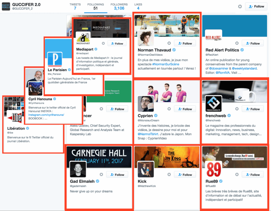This screenshot has width=271, height=211.
Task: Follow Norman Thavaud
Action: pos(185,43)
